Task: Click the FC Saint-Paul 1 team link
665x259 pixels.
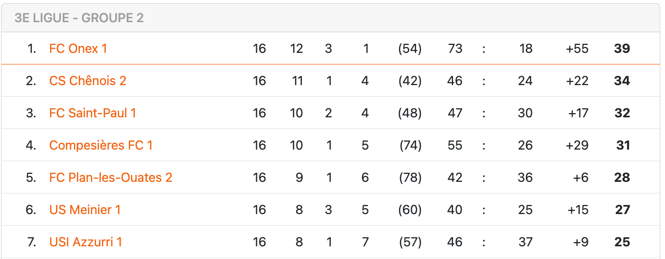Action: (x=93, y=113)
